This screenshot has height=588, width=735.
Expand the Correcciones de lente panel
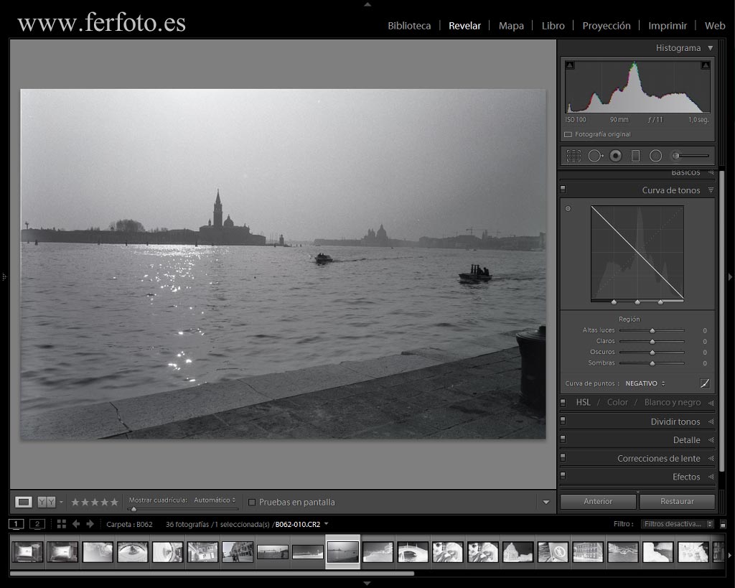point(711,458)
